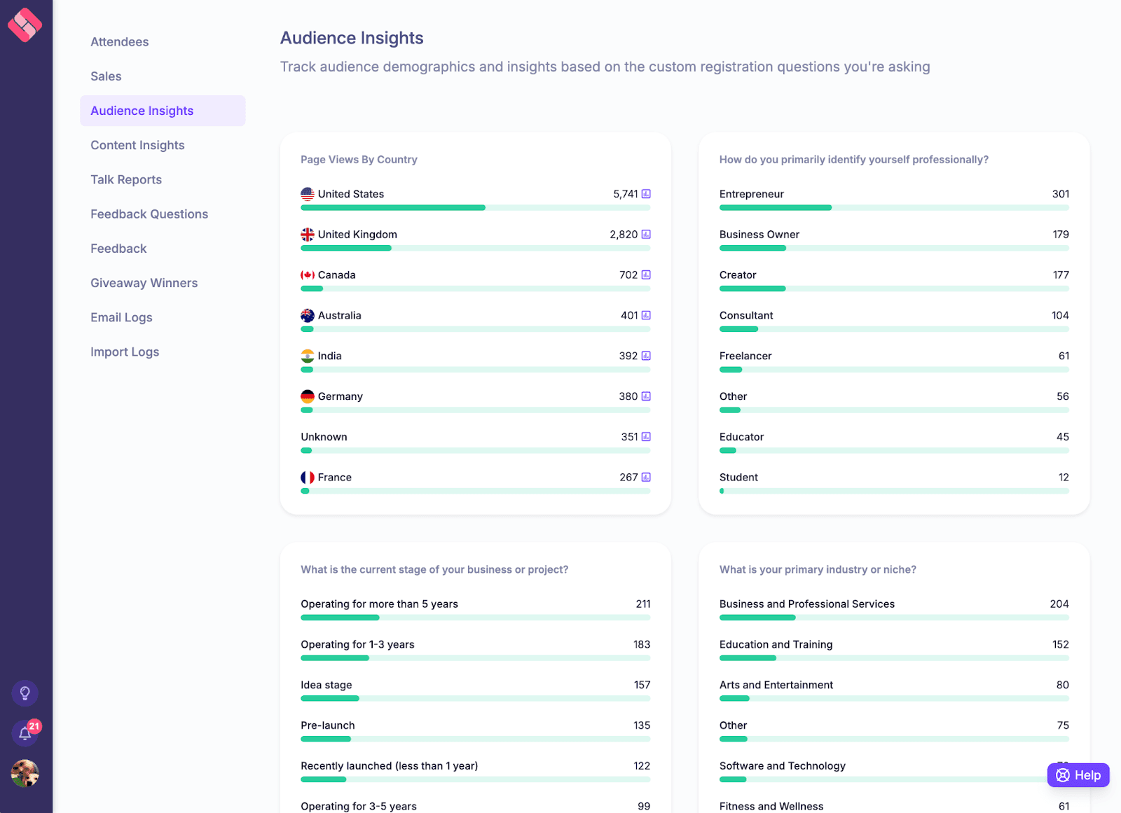Click the app logo icon
The height and width of the screenshot is (813, 1121).
(25, 25)
